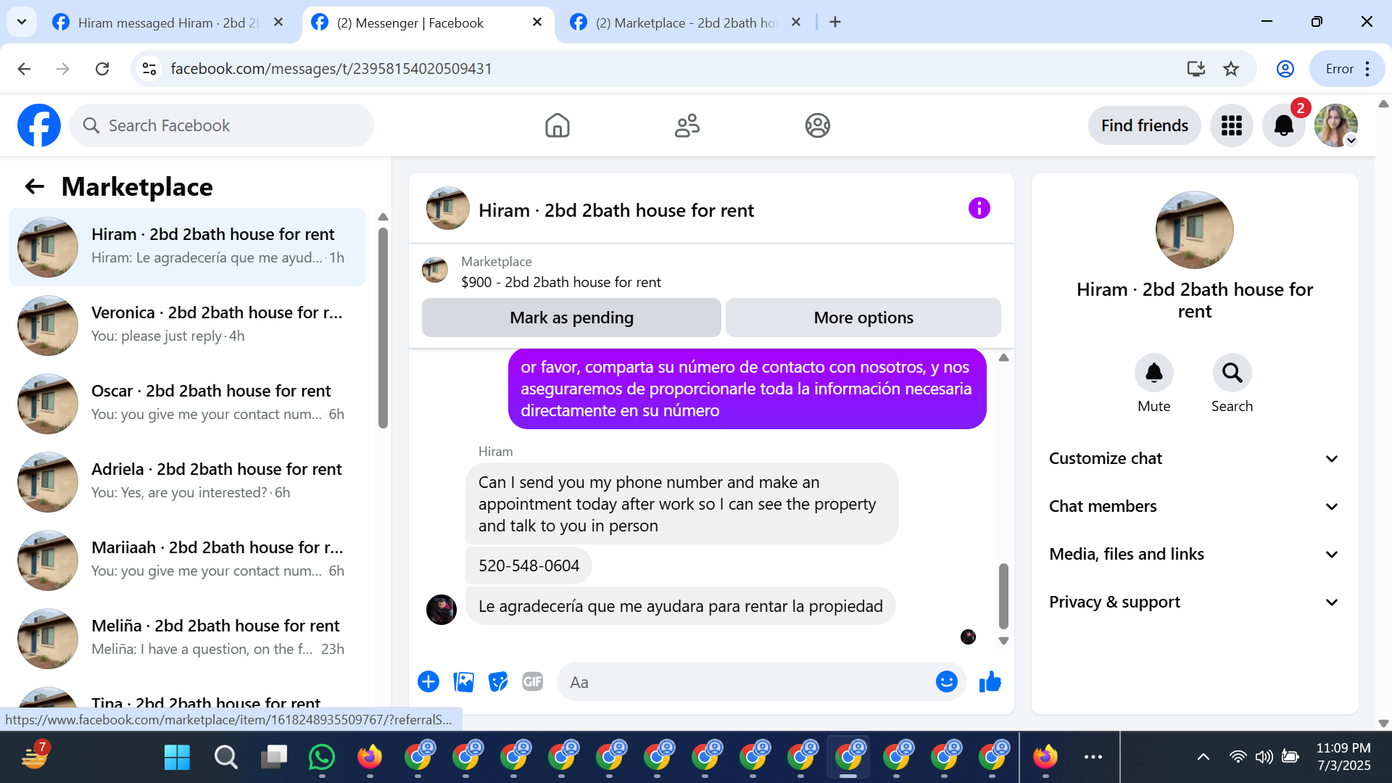1392x783 pixels.
Task: Click the message text field
Action: pyautogui.click(x=747, y=682)
